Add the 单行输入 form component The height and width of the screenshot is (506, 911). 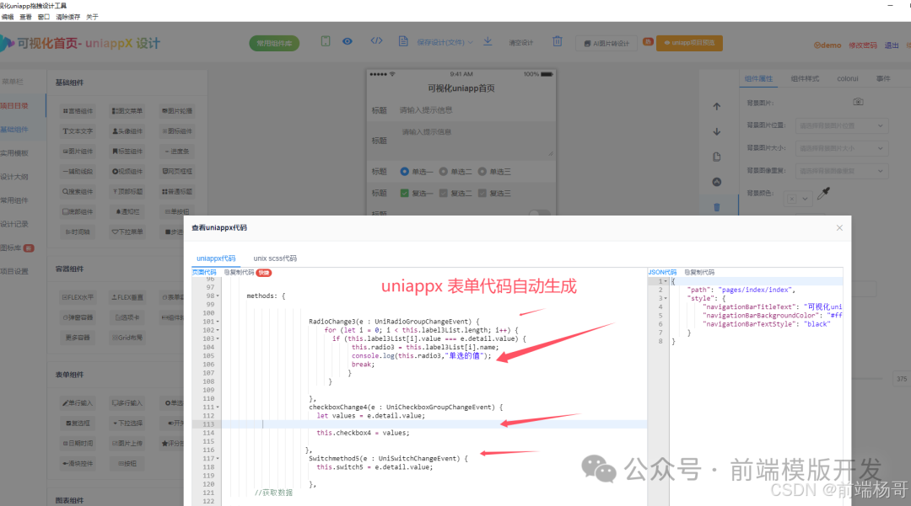coord(78,402)
